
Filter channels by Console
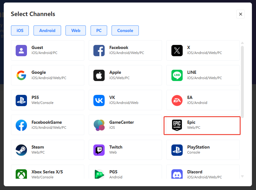[x=125, y=30]
